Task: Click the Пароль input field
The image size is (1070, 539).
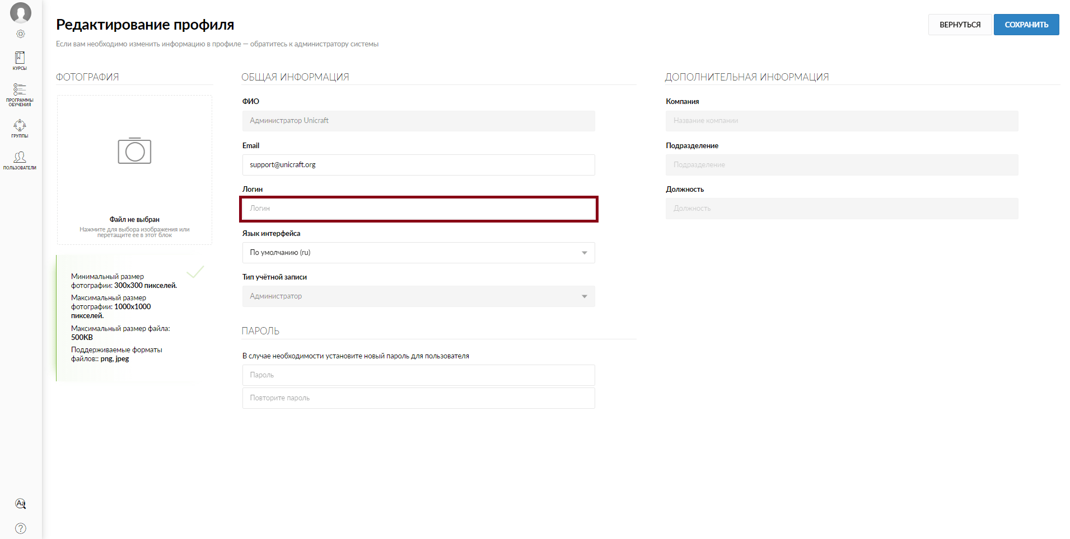Action: click(418, 375)
